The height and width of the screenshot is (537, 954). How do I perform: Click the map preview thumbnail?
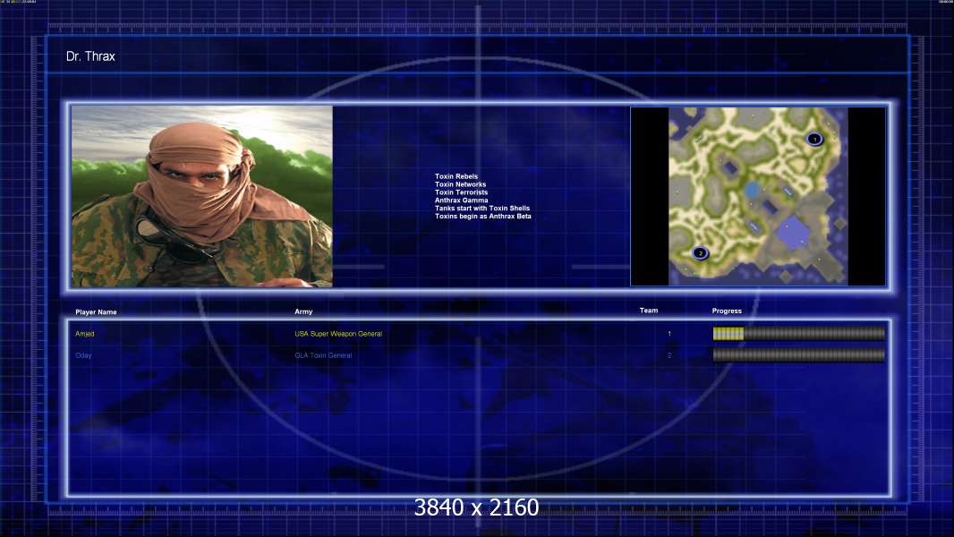click(758, 196)
